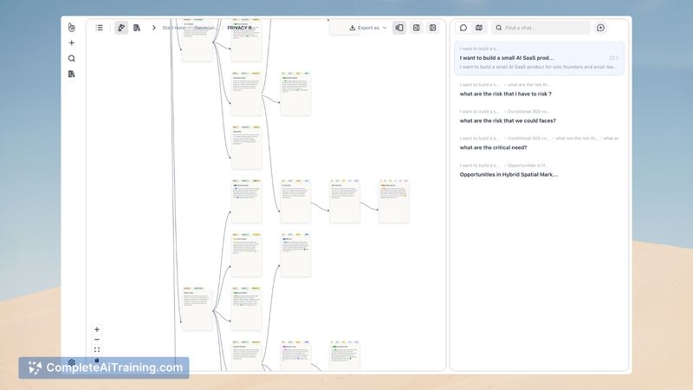Toggle canvas lock icon below fit view
Viewport: 693px width, 390px height.
coord(97,360)
